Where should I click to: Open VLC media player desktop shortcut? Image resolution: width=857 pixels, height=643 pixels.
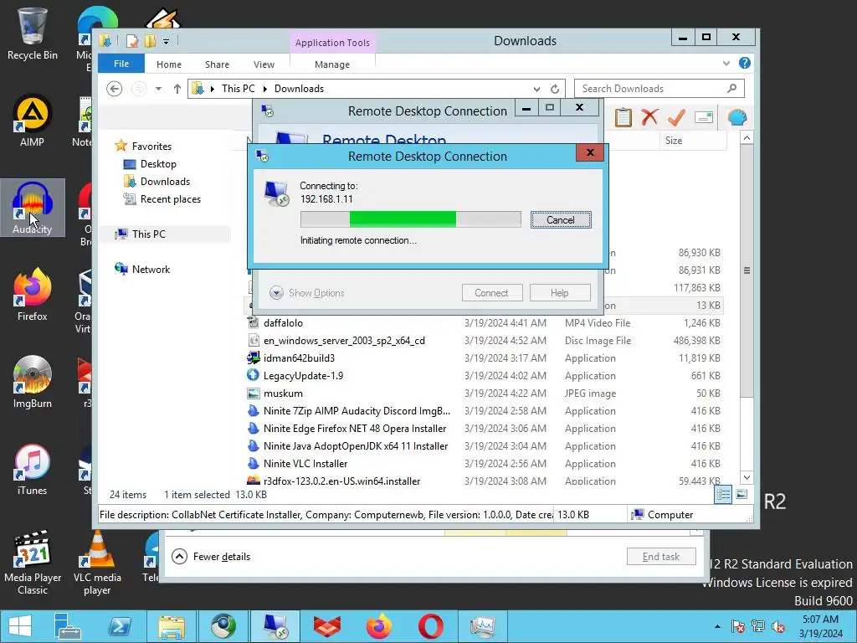[x=97, y=562]
